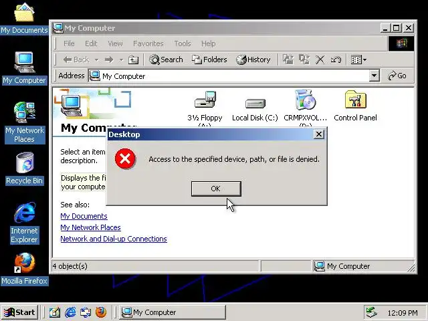The image size is (428, 321).
Task: Select the CRMPXVOL CD drive icon
Action: pos(305,108)
